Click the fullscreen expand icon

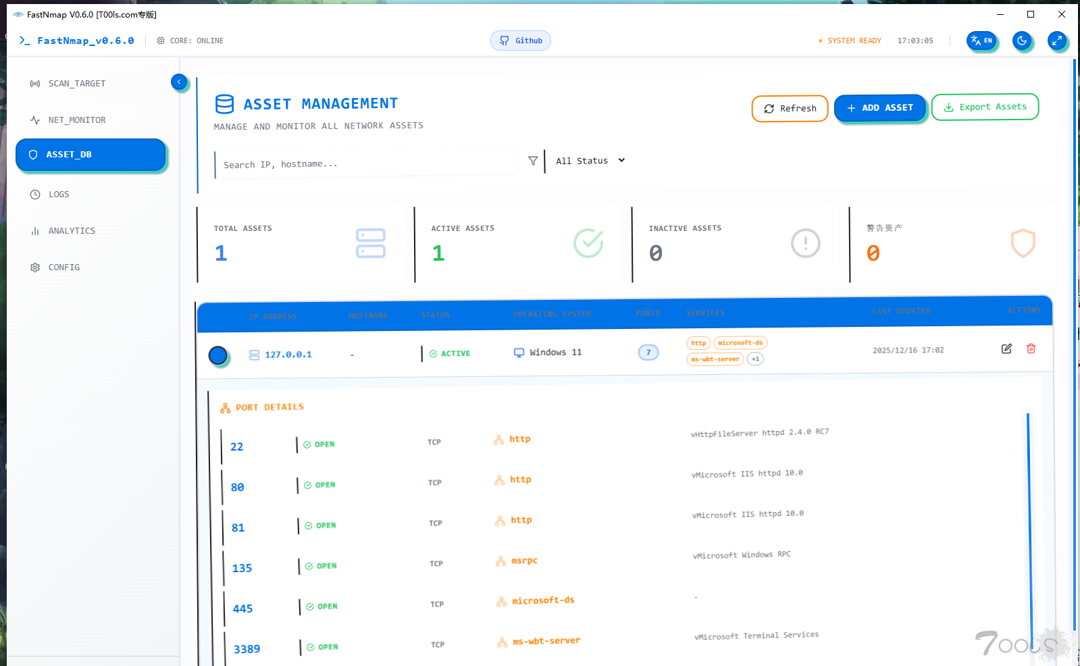click(x=1057, y=41)
